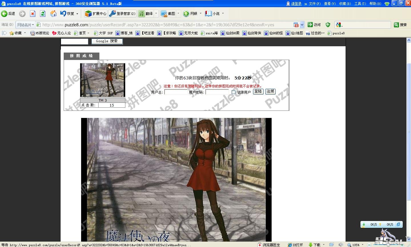The height and width of the screenshot is (247, 411).
Task: Open the 扩展中心 extension center
Action: 96,14
